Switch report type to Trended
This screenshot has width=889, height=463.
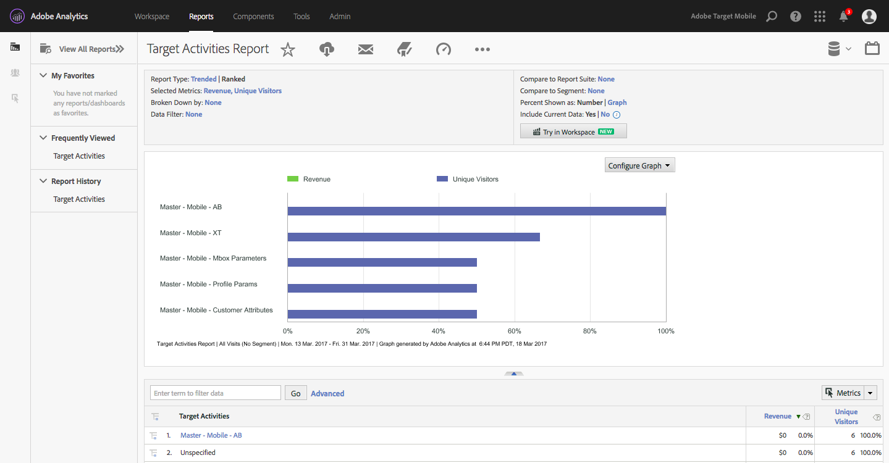[x=203, y=79]
